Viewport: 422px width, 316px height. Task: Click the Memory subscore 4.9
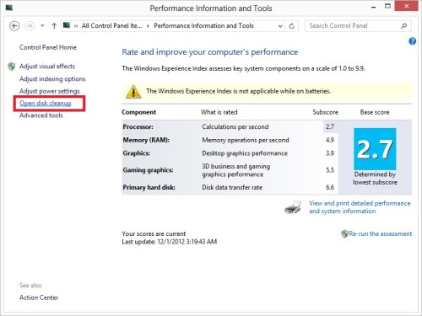coord(330,140)
